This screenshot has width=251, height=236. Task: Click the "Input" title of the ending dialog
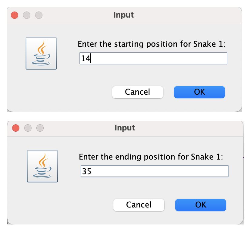(125, 128)
